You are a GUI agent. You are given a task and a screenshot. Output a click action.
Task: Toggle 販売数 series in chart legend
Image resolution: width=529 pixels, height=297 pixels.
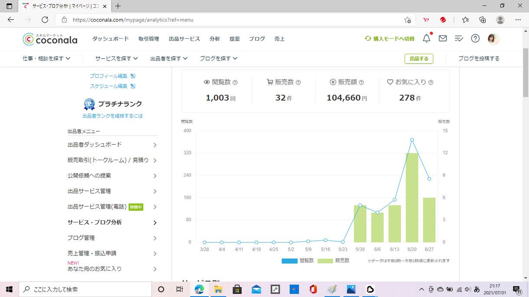[333, 261]
